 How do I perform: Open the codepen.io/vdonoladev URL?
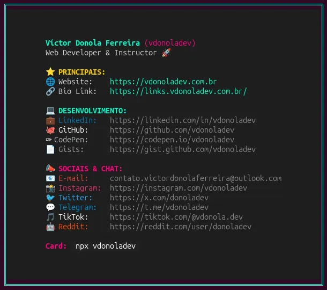point(172,140)
